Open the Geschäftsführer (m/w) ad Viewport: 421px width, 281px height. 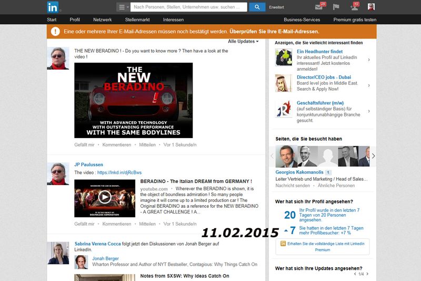(x=320, y=103)
